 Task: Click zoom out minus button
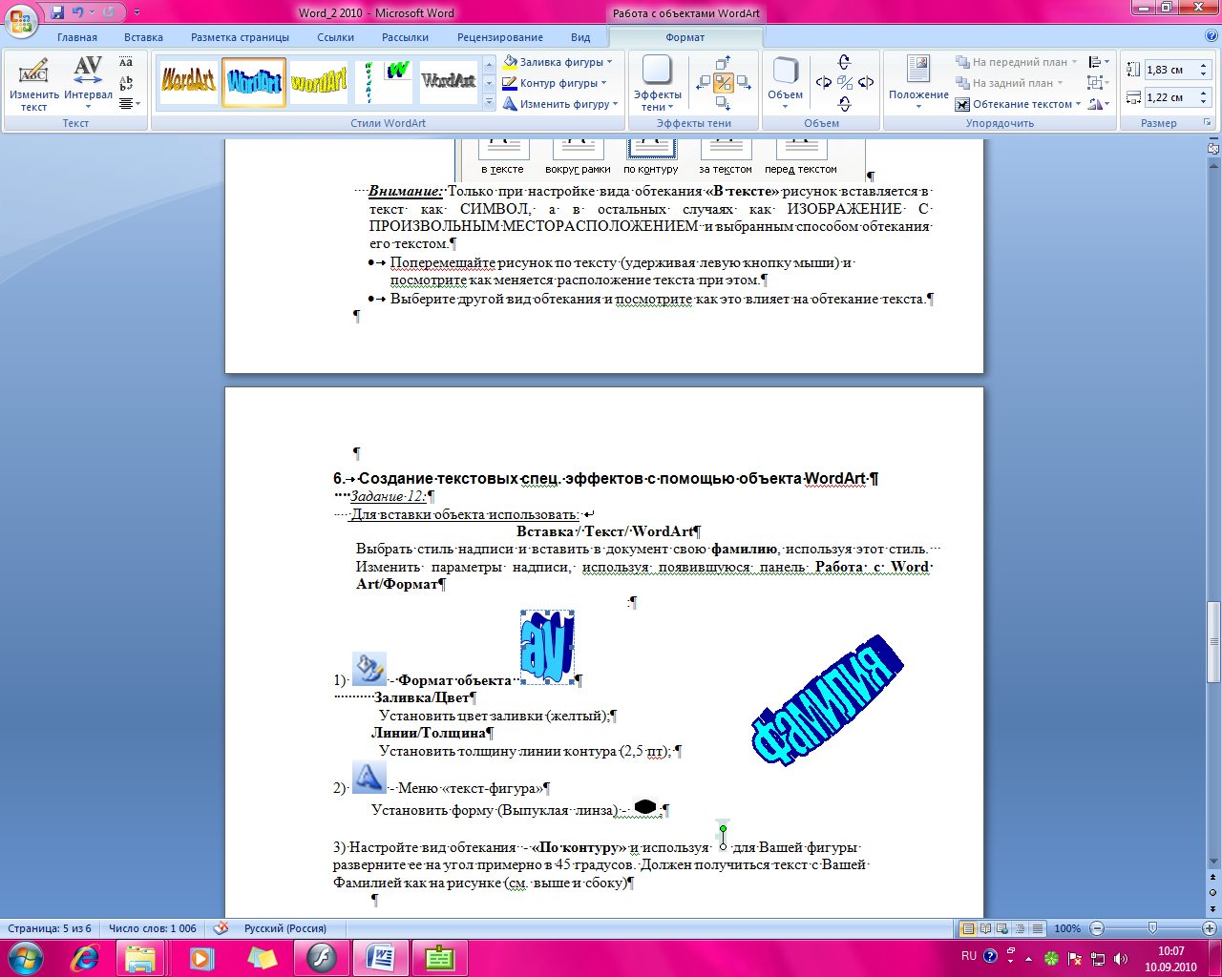click(1097, 928)
